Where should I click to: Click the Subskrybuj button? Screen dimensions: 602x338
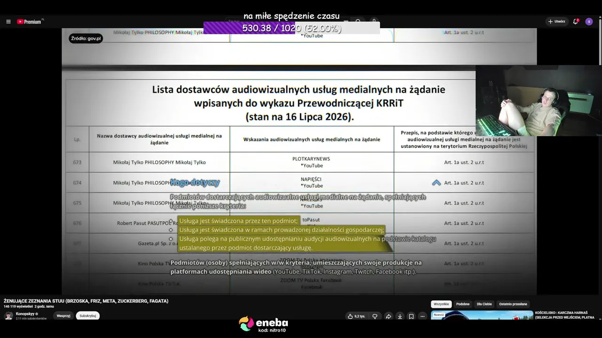pos(87,316)
